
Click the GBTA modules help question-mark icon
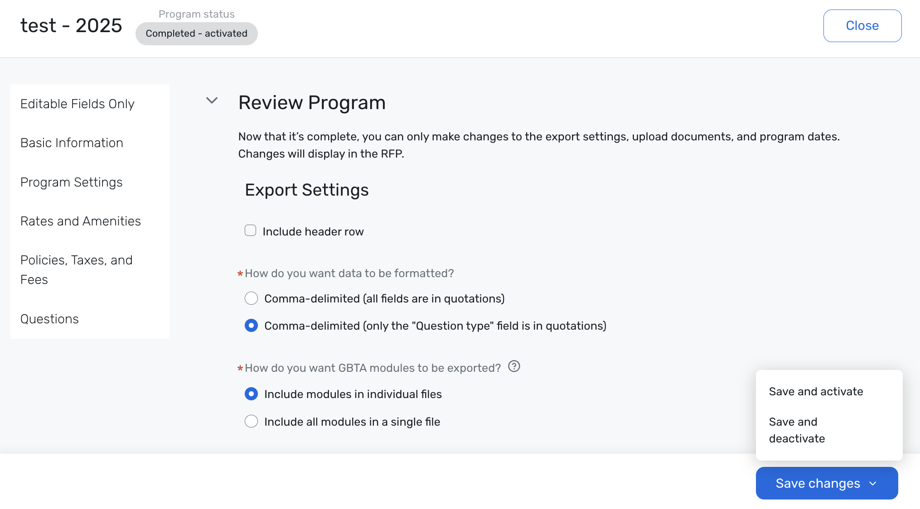pyautogui.click(x=514, y=366)
